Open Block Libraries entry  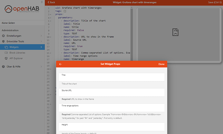(x=22, y=53)
